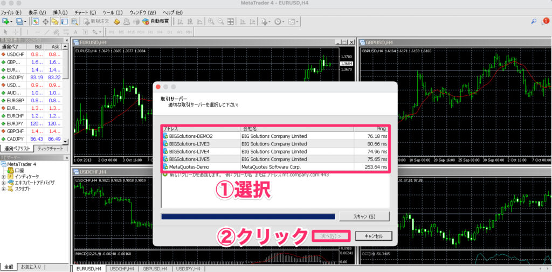
Task: Open the Data Window crosshair-circle icon
Action: click(45, 22)
